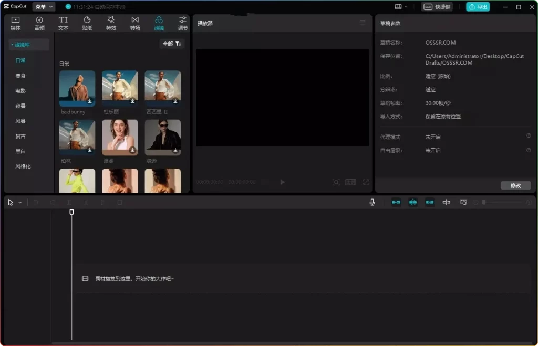The height and width of the screenshot is (346, 538).
Task: Open the 媒体 (Media) panel
Action: point(15,23)
